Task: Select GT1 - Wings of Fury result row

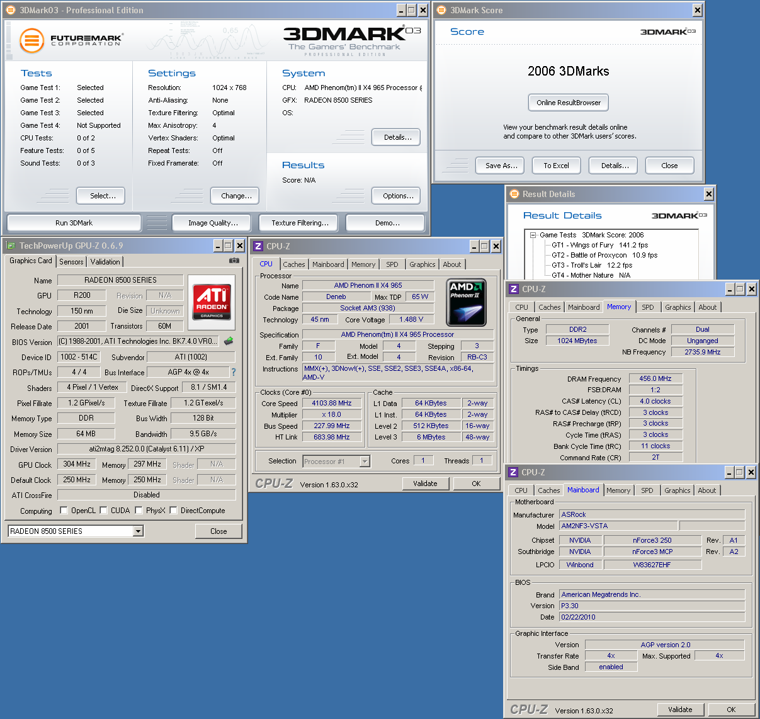Action: pos(599,245)
